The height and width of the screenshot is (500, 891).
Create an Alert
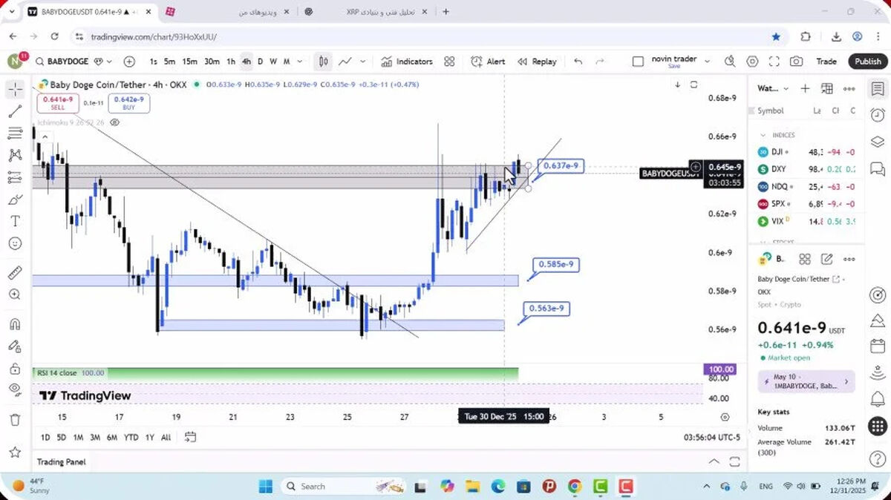[488, 62]
